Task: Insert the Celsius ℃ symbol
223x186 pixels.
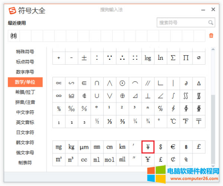Action: [x=173, y=121]
